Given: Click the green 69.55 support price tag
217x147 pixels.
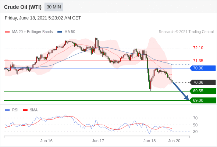Looking at the screenshot, I should point(203,91).
